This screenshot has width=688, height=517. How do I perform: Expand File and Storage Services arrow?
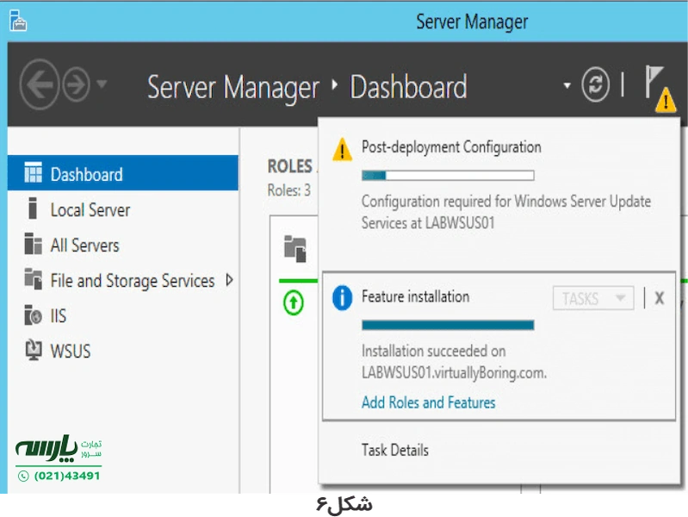[229, 280]
